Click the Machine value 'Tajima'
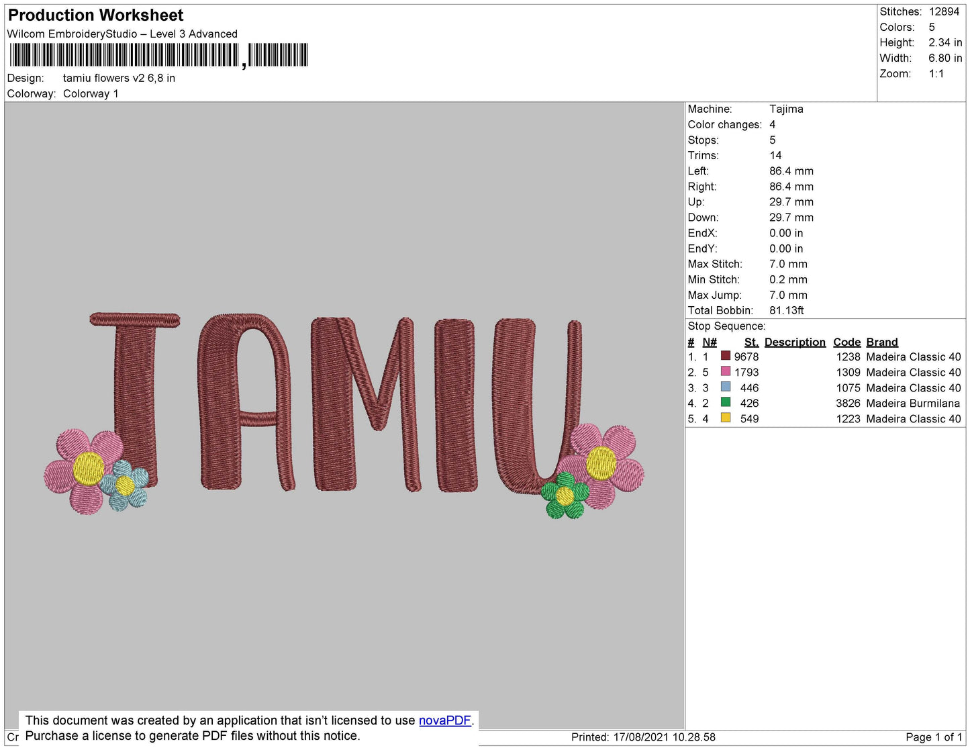 pyautogui.click(x=786, y=109)
